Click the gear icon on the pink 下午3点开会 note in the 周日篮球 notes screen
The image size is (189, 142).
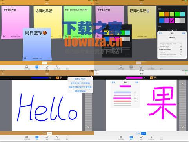(4, 36)
